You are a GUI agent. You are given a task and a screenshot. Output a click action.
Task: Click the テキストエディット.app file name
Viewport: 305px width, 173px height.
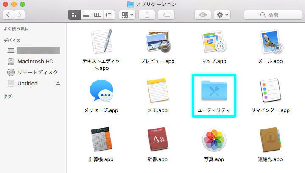[101, 65]
